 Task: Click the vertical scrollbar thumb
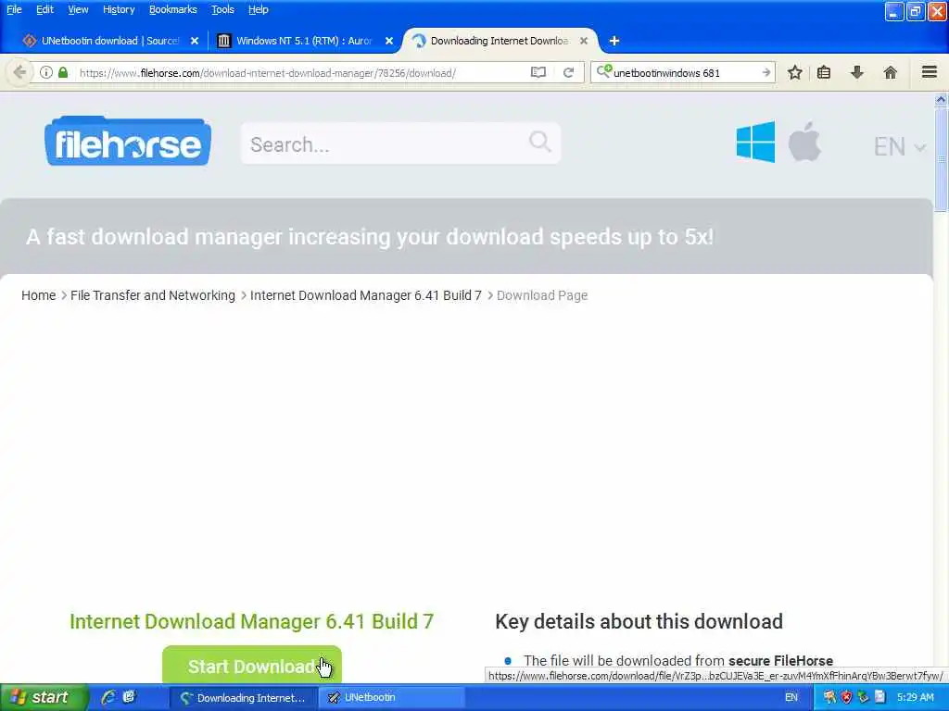(x=941, y=161)
